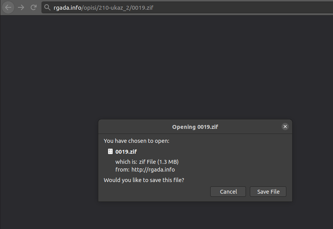
Task: Open the http://rgada.info source link
Action: (153, 169)
